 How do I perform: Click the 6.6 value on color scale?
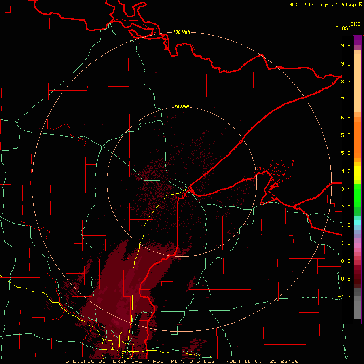[346, 117]
